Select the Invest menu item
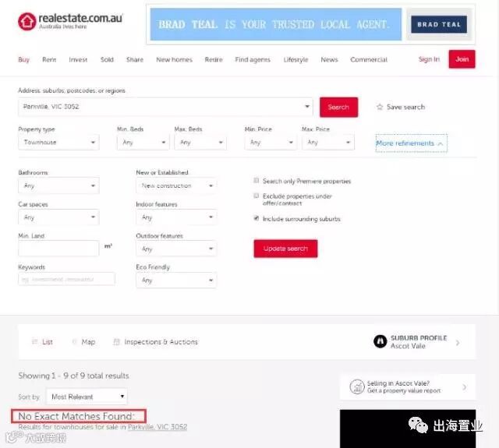 78,59
